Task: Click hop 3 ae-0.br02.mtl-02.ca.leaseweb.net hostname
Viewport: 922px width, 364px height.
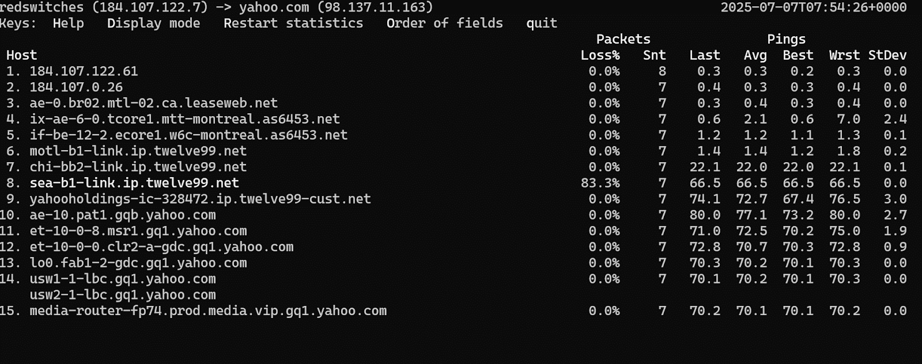Action: click(153, 104)
